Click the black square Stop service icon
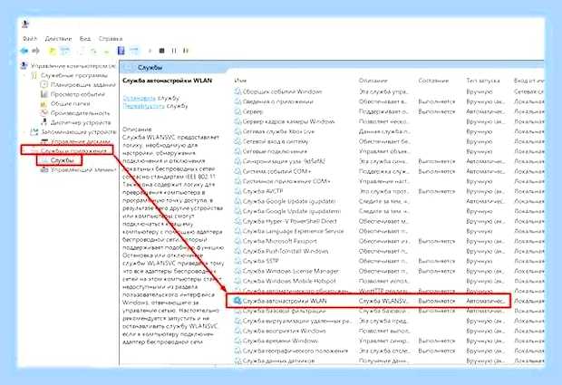Screen dimensions: 562x385 coord(161,51)
